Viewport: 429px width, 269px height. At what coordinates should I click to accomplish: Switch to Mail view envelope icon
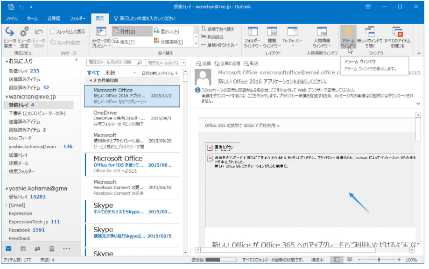pyautogui.click(x=8, y=248)
